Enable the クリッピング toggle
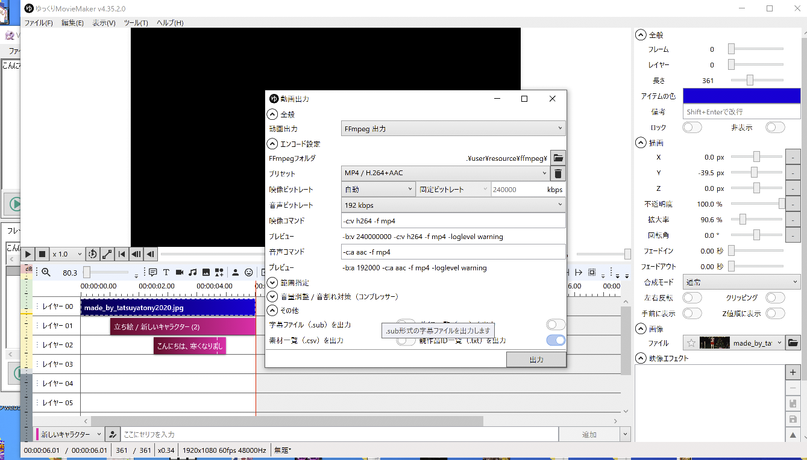The image size is (807, 460). [x=775, y=298]
